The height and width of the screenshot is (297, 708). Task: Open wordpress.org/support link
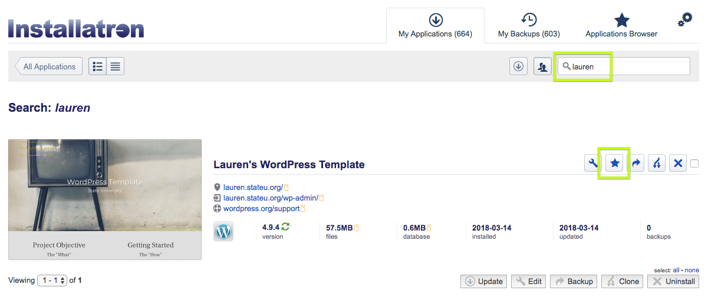pos(261,208)
